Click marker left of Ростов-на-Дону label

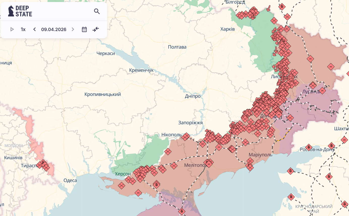coord(309,147)
